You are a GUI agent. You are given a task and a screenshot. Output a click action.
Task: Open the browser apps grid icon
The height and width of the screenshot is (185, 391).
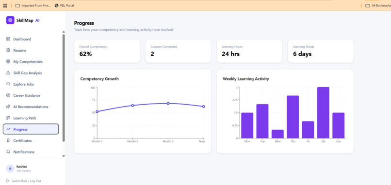[5, 5]
